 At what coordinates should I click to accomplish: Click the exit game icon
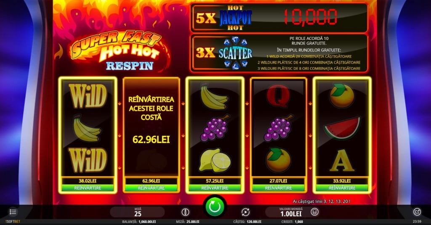417,212
